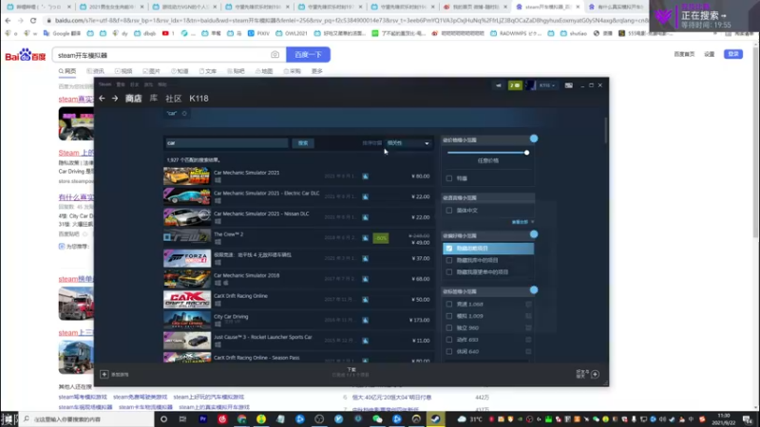The width and height of the screenshot is (760, 427).
Task: Check the 简体中文 language checkbox
Action: [448, 211]
